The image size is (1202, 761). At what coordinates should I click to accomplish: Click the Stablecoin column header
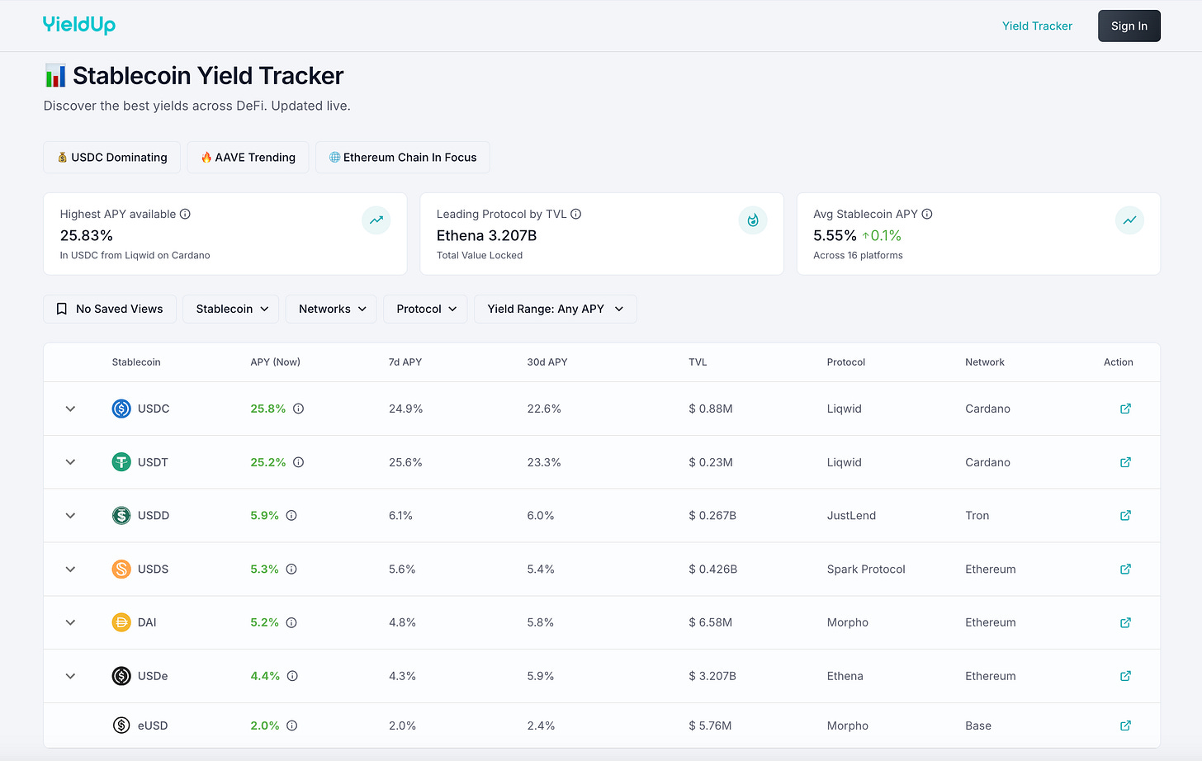136,362
